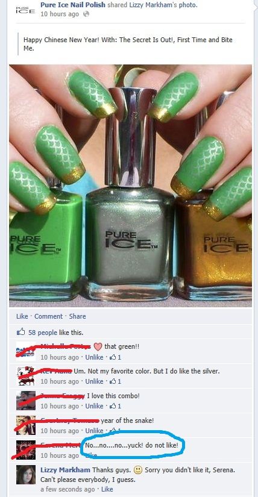Click the globe privacy icon beside 10 hours ago
Viewport: 258px width, 497px height.
(86, 14)
